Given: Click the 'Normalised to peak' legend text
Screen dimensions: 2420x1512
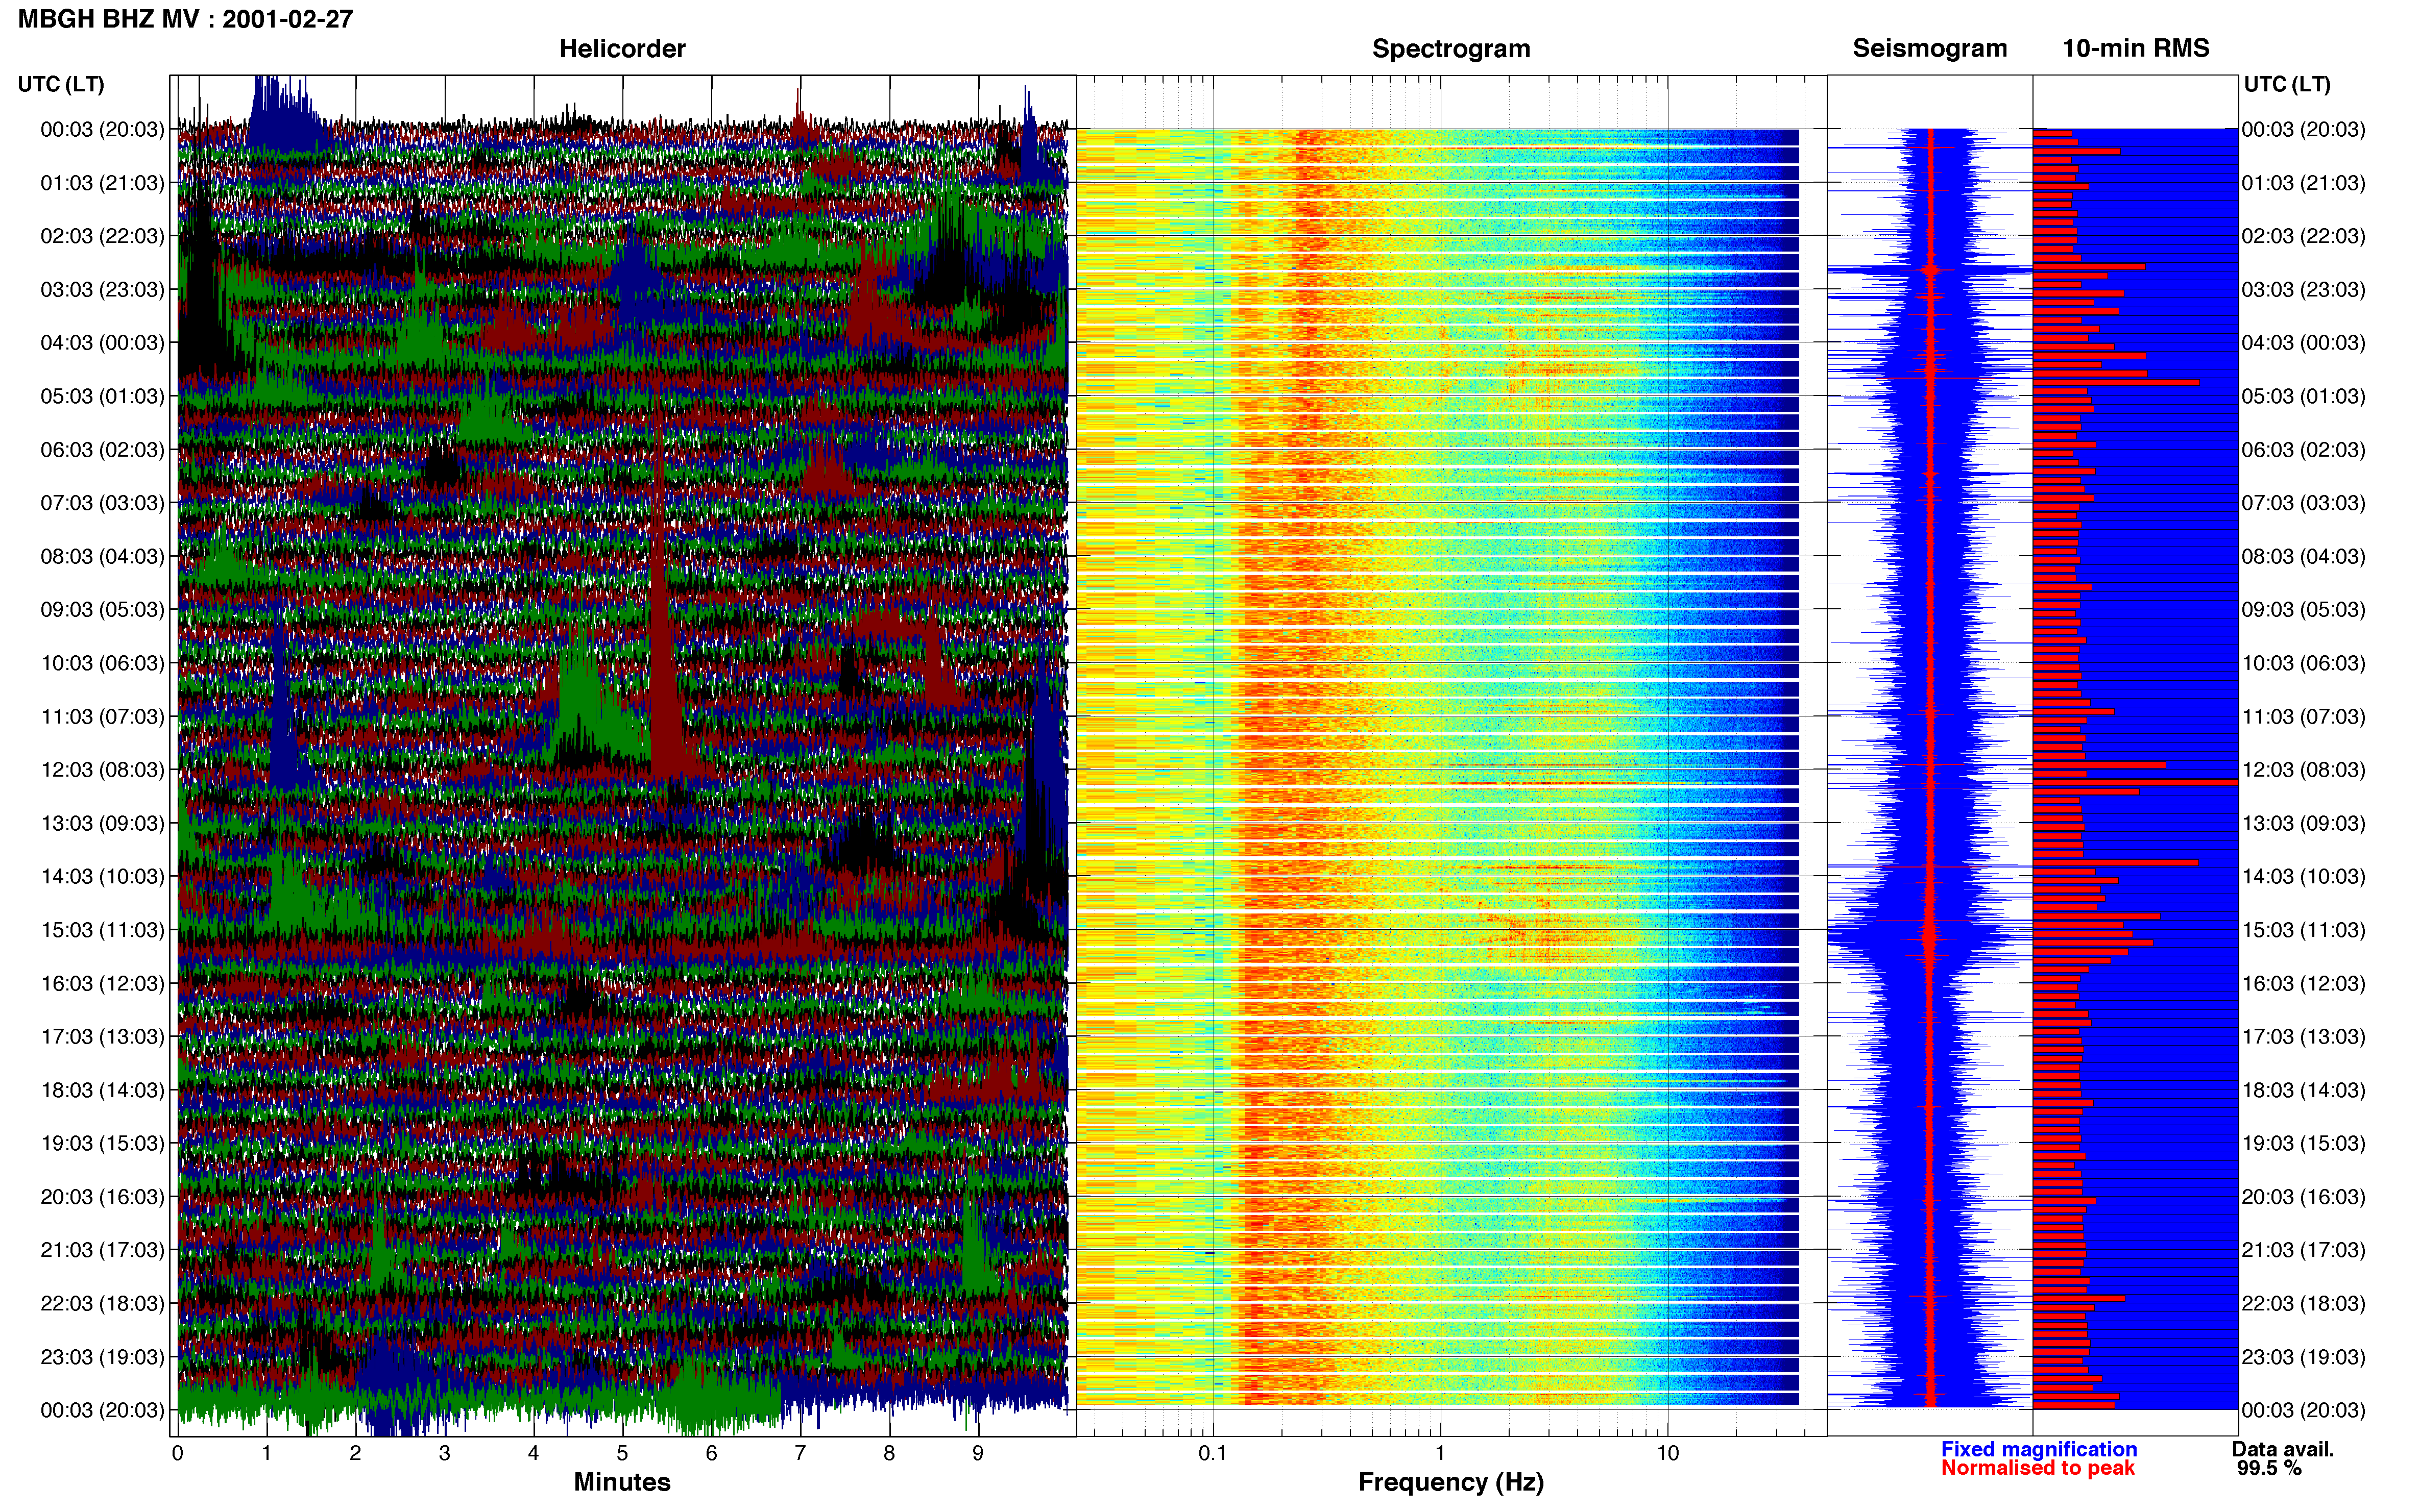Looking at the screenshot, I should point(2037,1468).
